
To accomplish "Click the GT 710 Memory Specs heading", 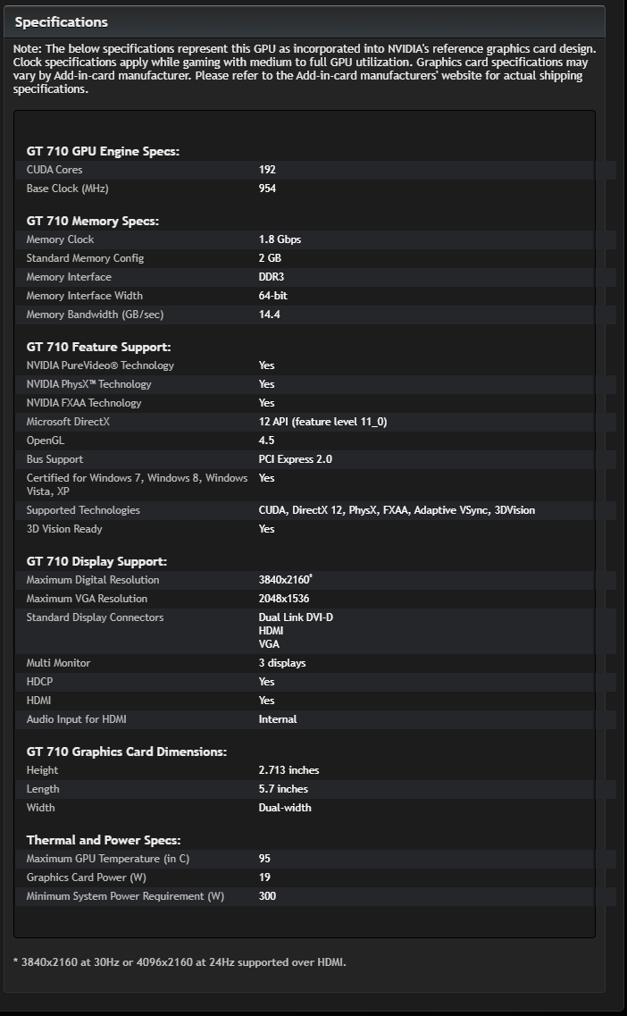I will (93, 221).
